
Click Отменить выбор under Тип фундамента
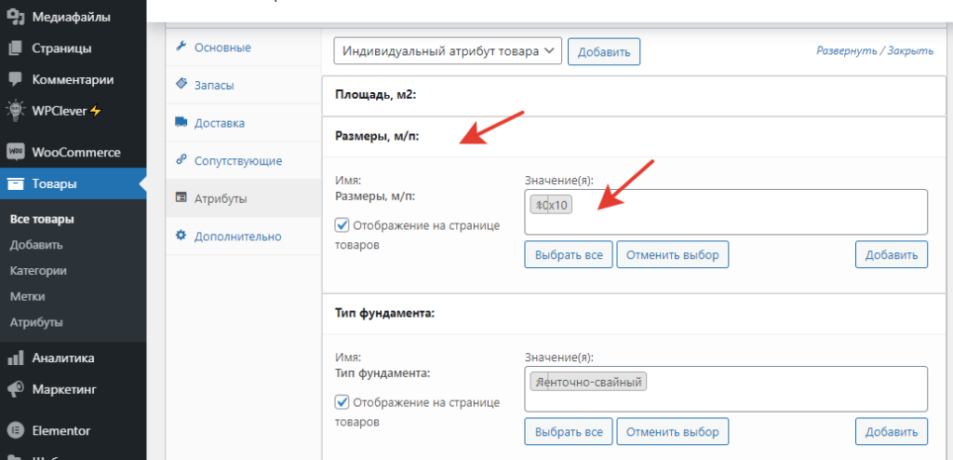672,432
